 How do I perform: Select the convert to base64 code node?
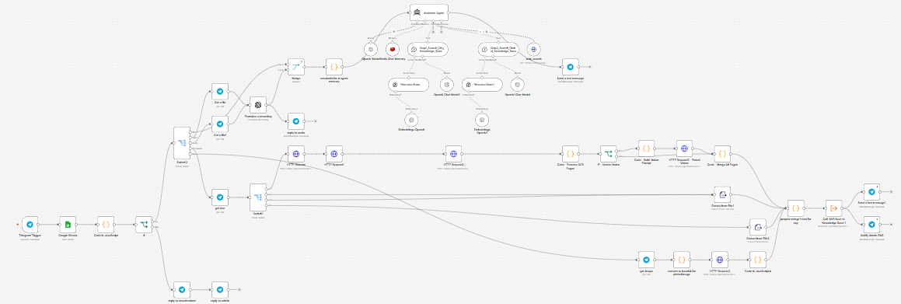pyautogui.click(x=681, y=260)
